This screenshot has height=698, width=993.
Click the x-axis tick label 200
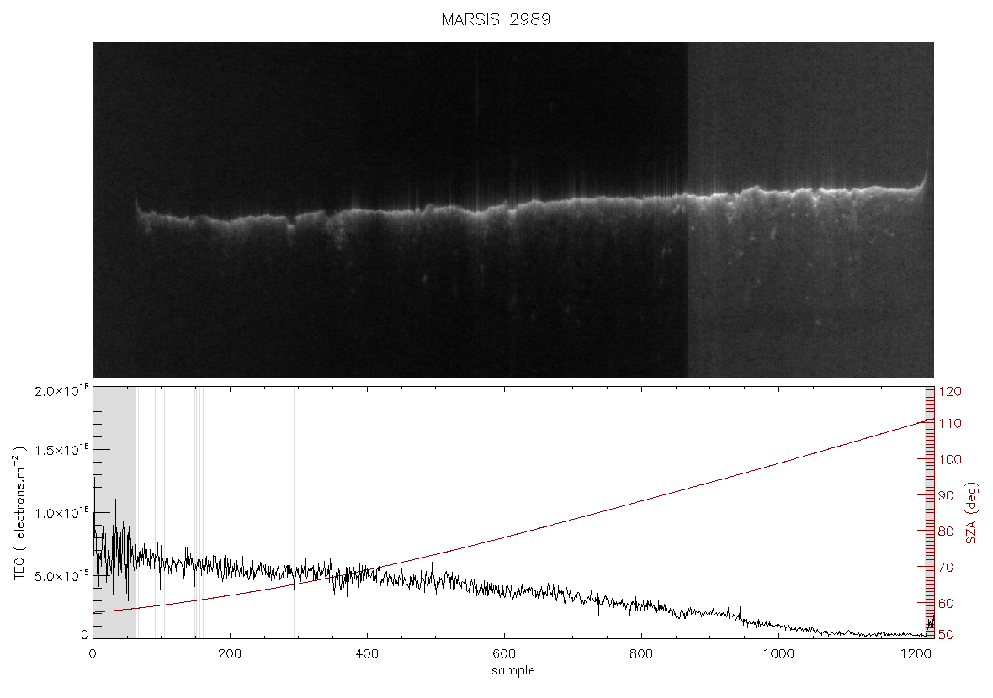(x=230, y=654)
